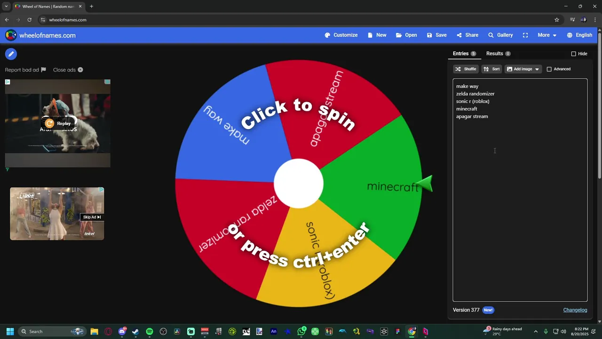Click the ad info icon on telcel ad
The image size is (602, 339).
pyautogui.click(x=101, y=190)
